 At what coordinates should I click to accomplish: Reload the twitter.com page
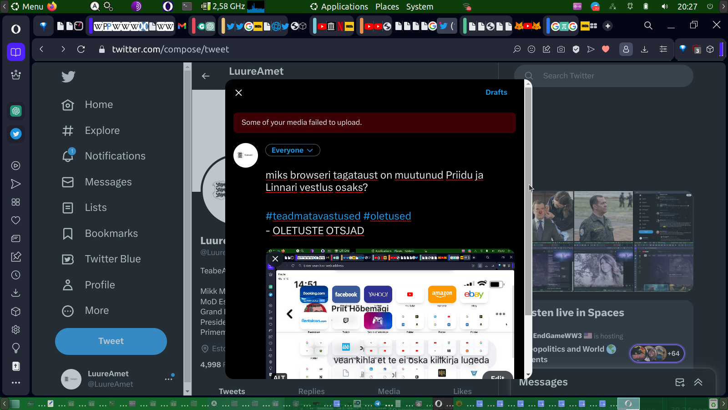81,49
